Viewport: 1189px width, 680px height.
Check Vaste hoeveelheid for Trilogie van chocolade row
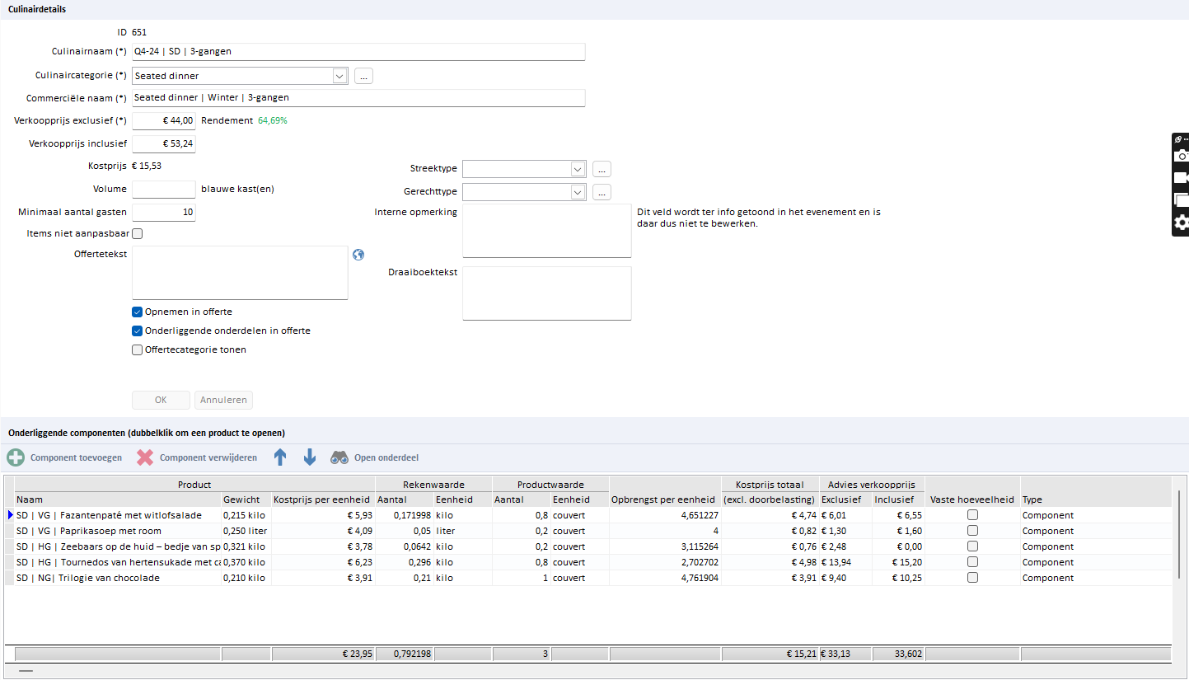click(972, 578)
